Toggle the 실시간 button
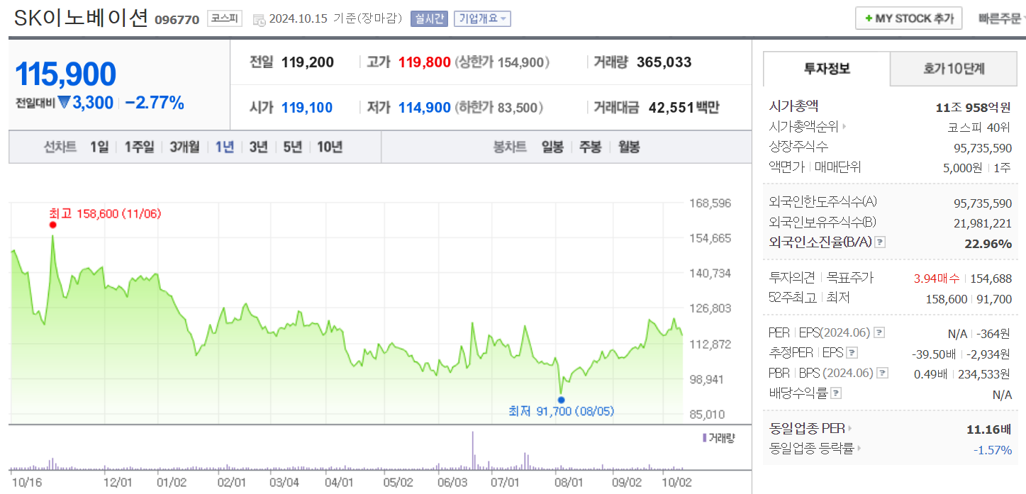The image size is (1026, 494). click(x=429, y=18)
